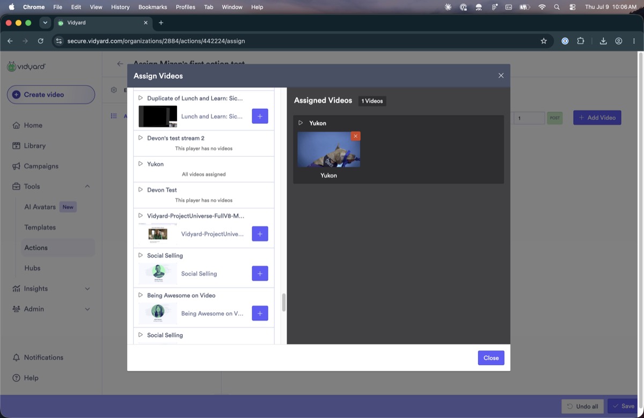
Task: Click the back arrow beside page title
Action: [120, 64]
